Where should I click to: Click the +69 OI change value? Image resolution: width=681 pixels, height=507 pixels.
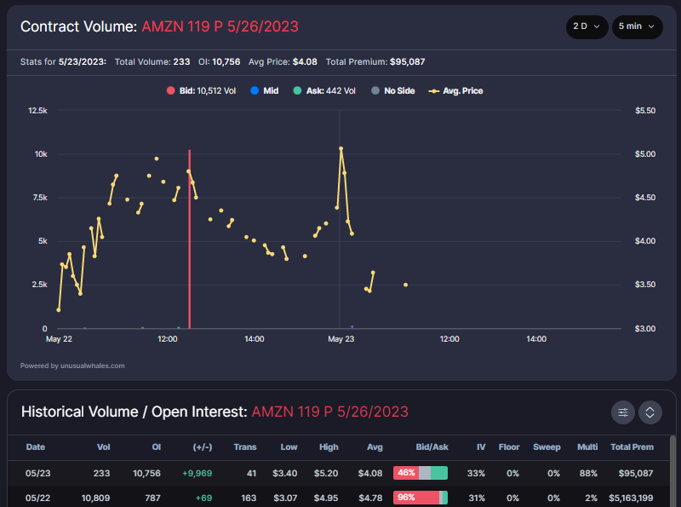[203, 498]
